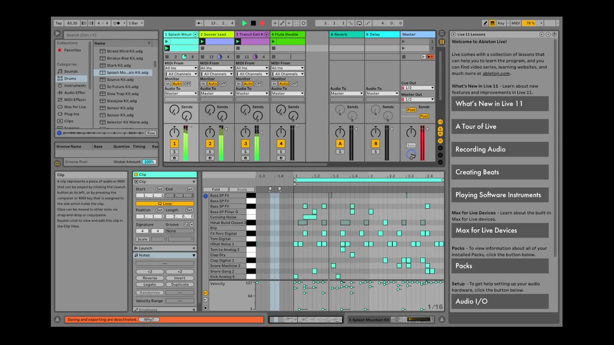Image resolution: width=614 pixels, height=345 pixels.
Task: Open MIDI From dropdown on track 1
Action: [181, 68]
